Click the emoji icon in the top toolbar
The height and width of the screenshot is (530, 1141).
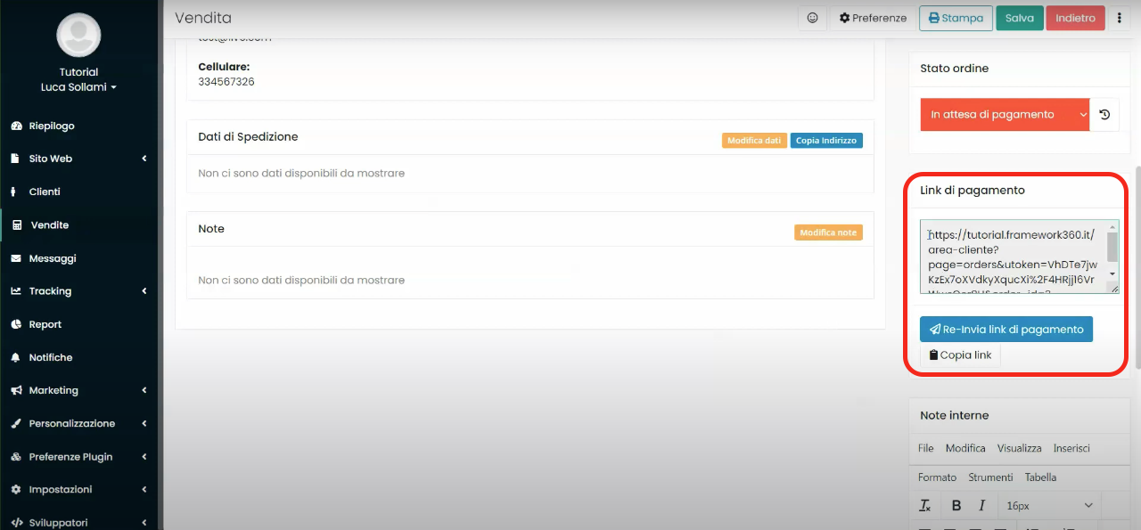tap(812, 18)
